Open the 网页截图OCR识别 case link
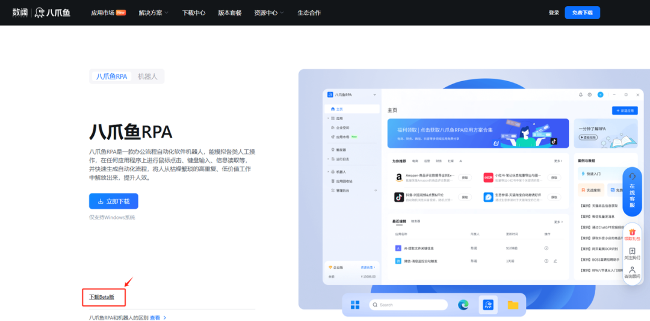This screenshot has height=321, width=650. [x=599, y=249]
